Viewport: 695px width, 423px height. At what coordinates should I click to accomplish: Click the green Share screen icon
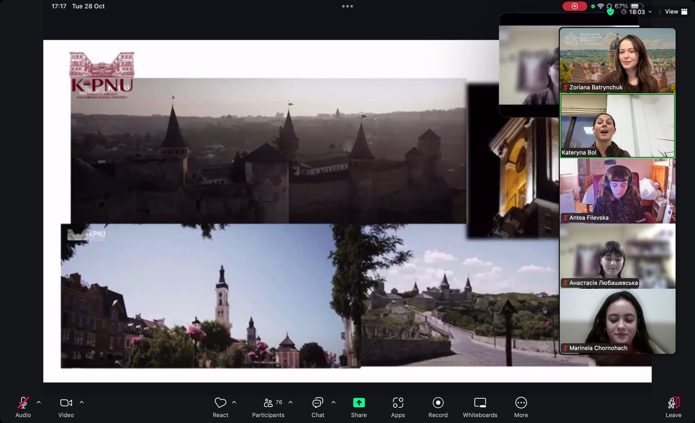coord(359,403)
